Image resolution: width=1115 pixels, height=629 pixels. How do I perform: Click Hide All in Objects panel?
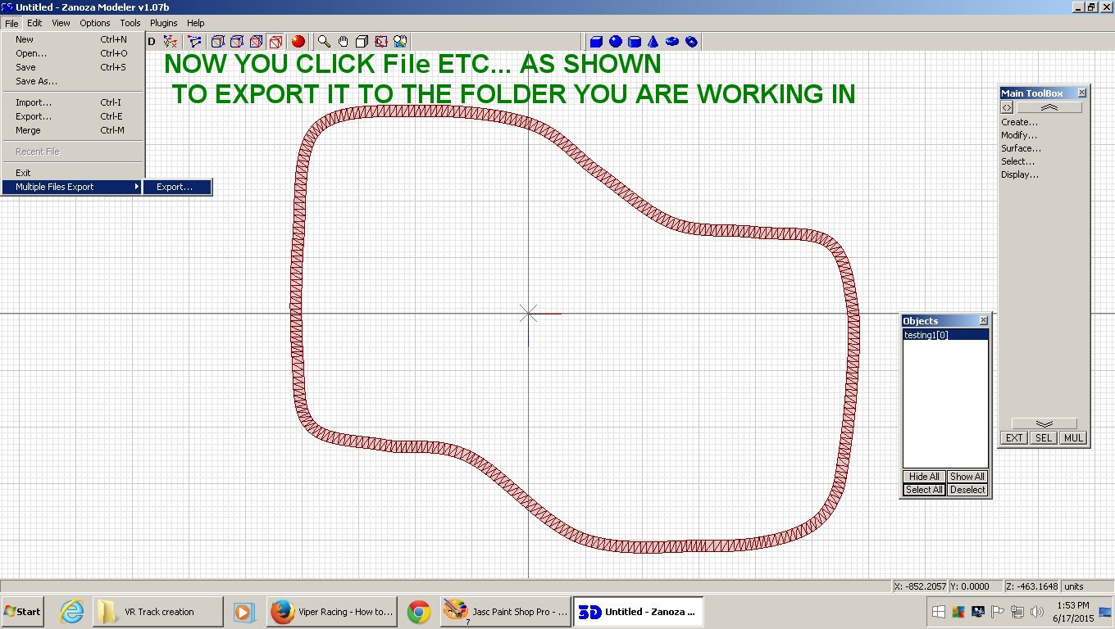pos(924,477)
